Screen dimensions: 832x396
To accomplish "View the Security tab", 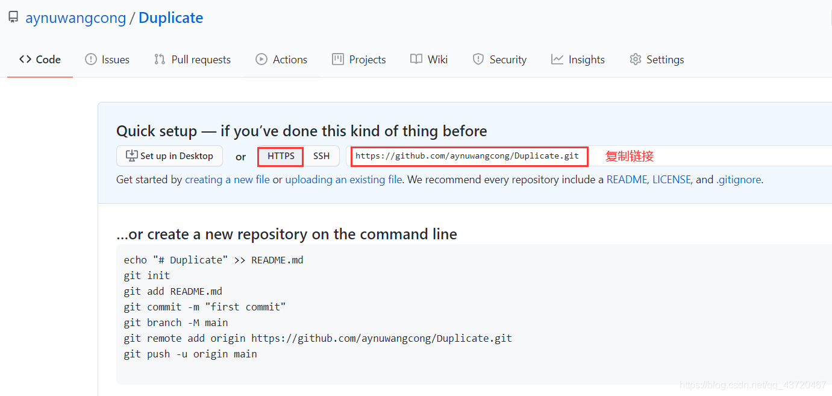I will click(x=499, y=59).
